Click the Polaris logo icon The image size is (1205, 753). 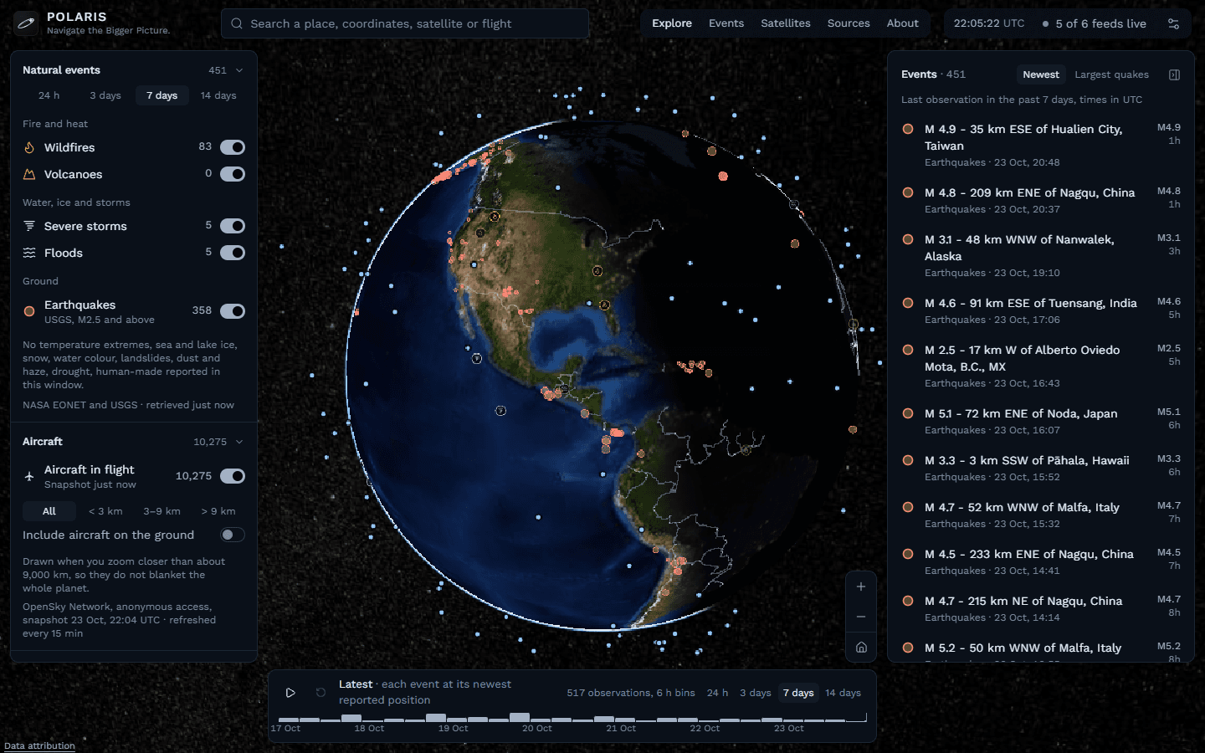[26, 23]
